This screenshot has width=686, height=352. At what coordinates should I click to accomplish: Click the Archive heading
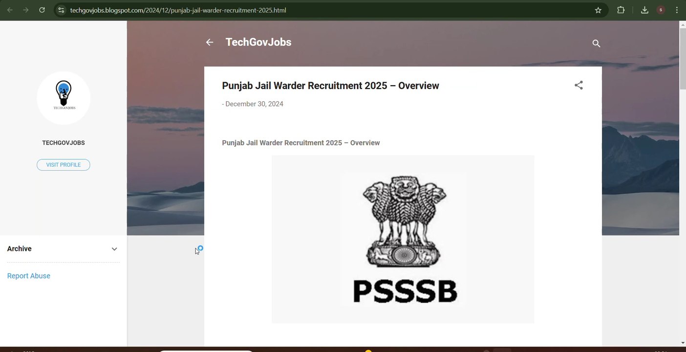(20, 249)
